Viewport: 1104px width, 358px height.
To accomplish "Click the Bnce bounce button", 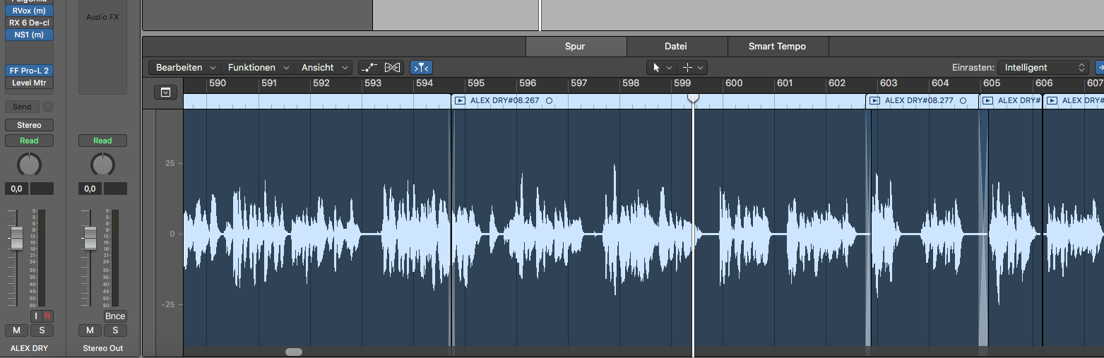I will point(114,316).
